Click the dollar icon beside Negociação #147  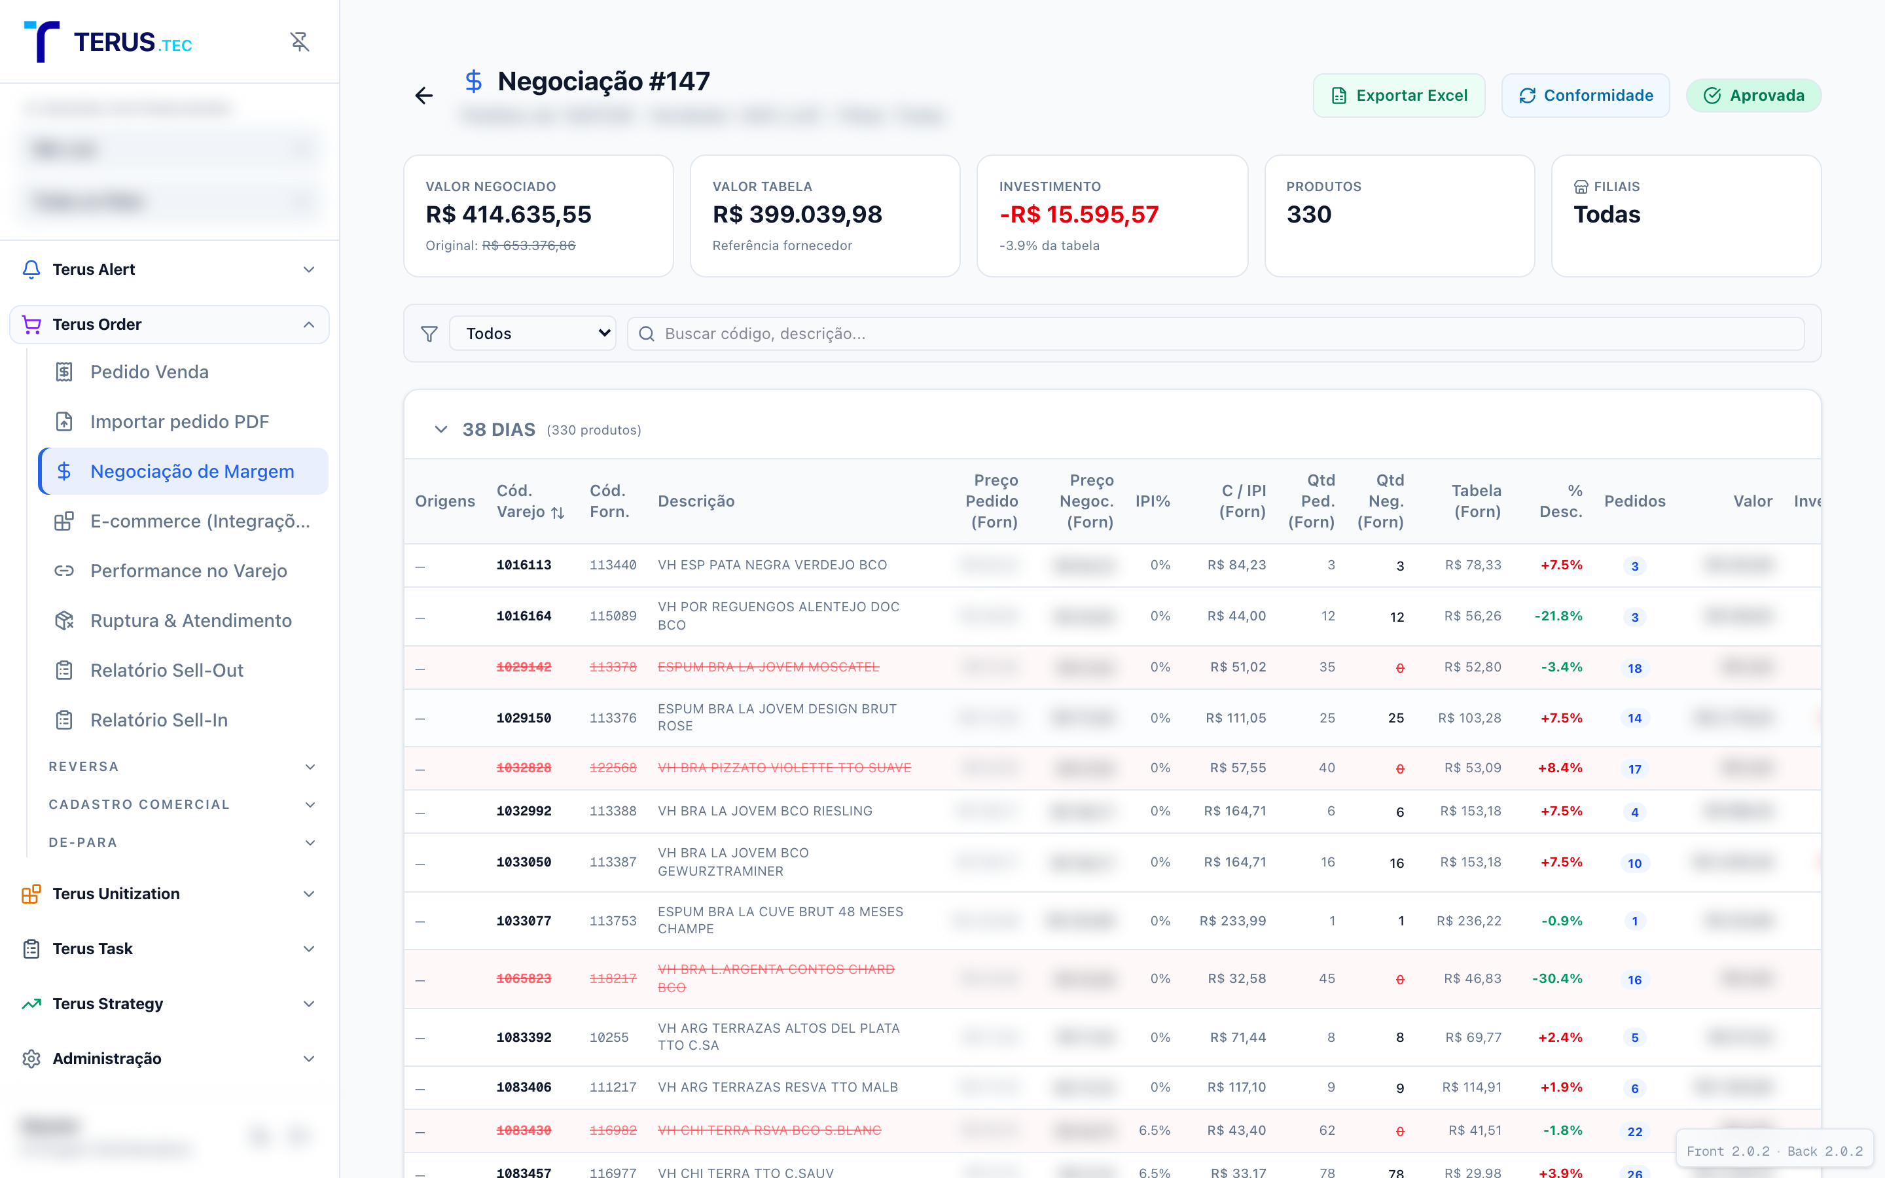pyautogui.click(x=474, y=81)
